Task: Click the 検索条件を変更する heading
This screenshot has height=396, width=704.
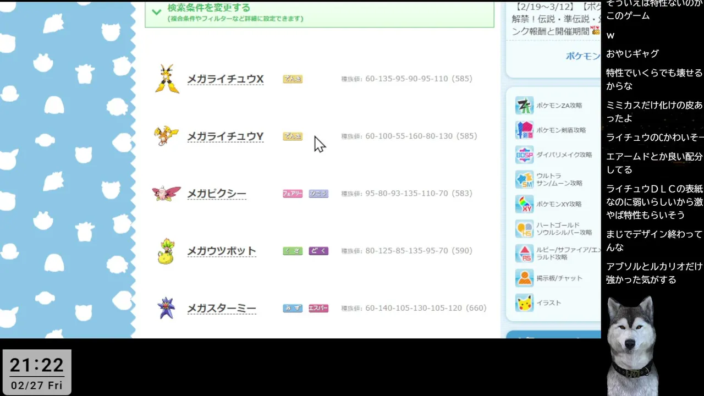Action: pos(208,8)
